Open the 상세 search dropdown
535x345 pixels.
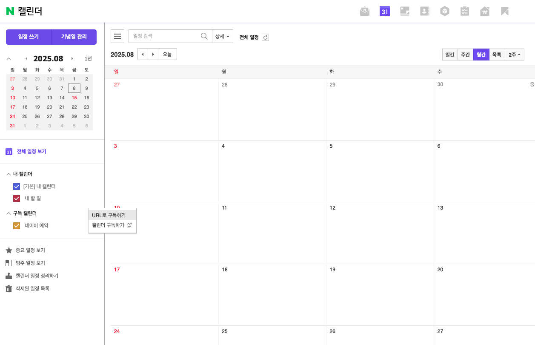tap(222, 36)
